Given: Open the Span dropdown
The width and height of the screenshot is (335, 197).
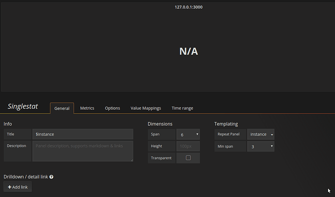Looking at the screenshot, I should 188,134.
